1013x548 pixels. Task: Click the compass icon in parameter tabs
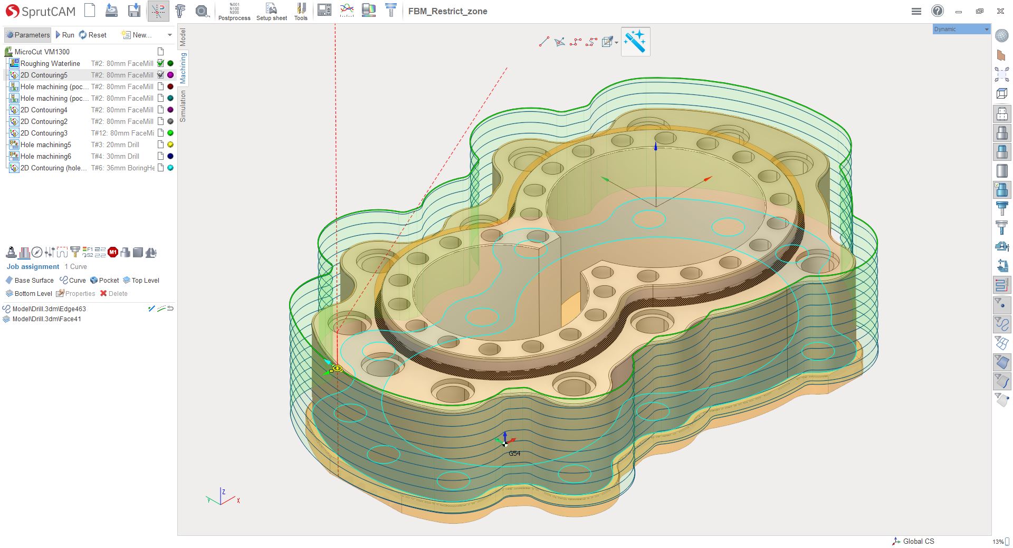[37, 253]
